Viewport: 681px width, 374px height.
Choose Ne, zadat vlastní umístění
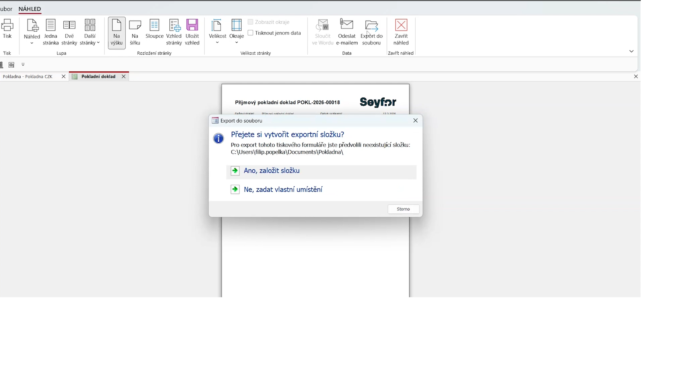pyautogui.click(x=283, y=190)
